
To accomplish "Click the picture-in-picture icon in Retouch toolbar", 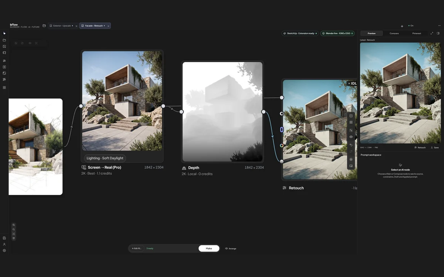I will [351, 166].
